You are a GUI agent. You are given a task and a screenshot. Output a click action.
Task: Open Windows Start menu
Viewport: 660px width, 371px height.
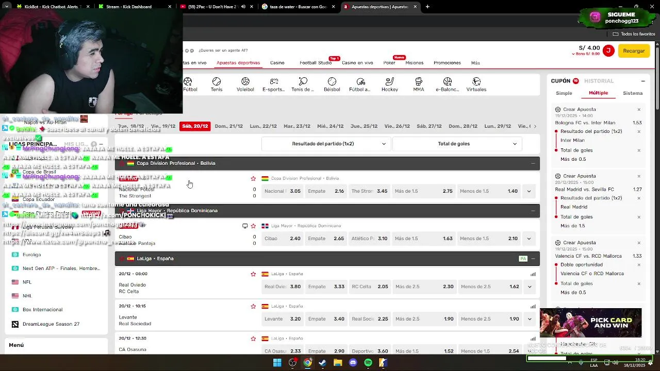click(277, 363)
